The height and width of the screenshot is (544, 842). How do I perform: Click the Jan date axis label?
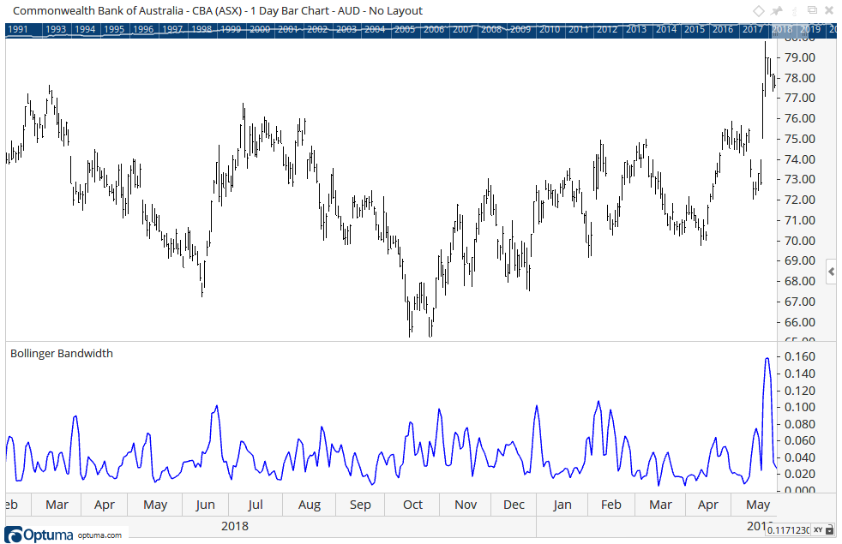pyautogui.click(x=562, y=505)
